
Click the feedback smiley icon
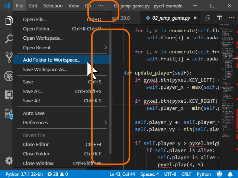[x=219, y=174]
